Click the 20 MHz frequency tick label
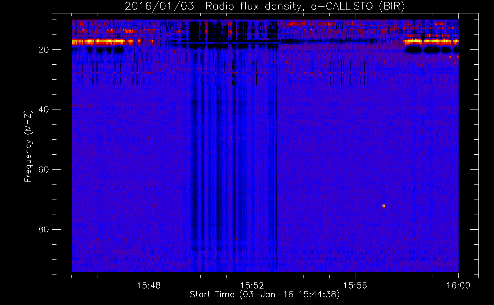This screenshot has height=305, width=494. click(44, 50)
